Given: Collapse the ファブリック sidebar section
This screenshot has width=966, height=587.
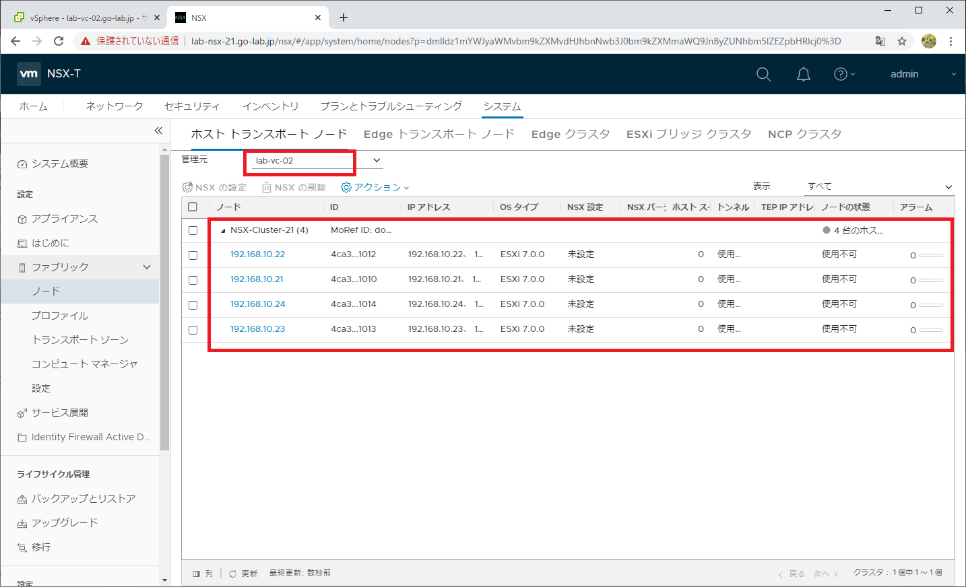Looking at the screenshot, I should pyautogui.click(x=147, y=267).
